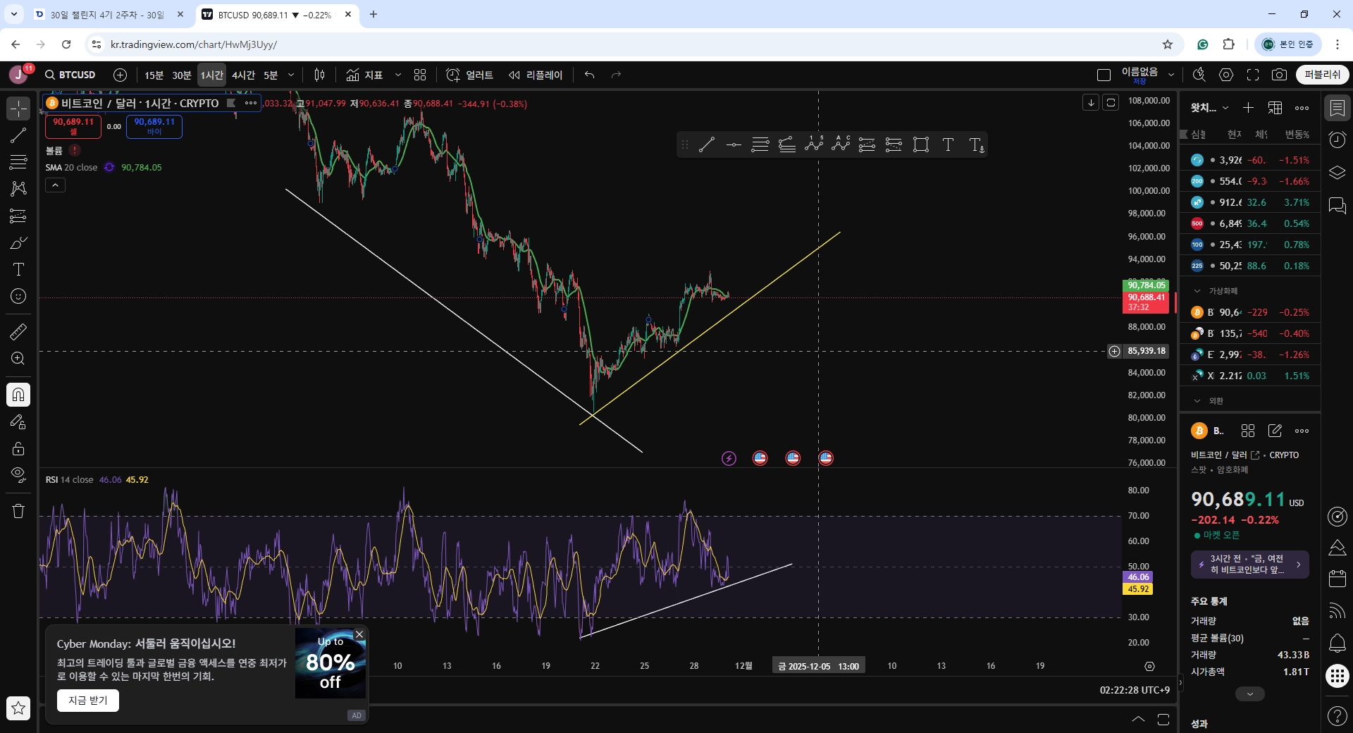Open the forecasting and measurement tools
The width and height of the screenshot is (1353, 733).
(18, 216)
